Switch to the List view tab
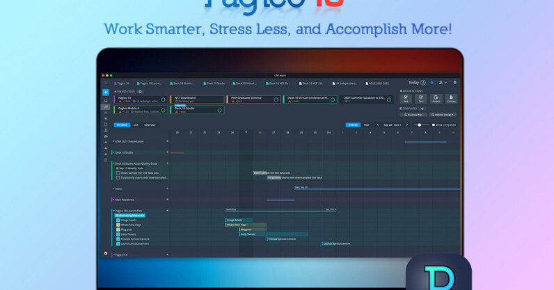The width and height of the screenshot is (554, 290). 136,125
